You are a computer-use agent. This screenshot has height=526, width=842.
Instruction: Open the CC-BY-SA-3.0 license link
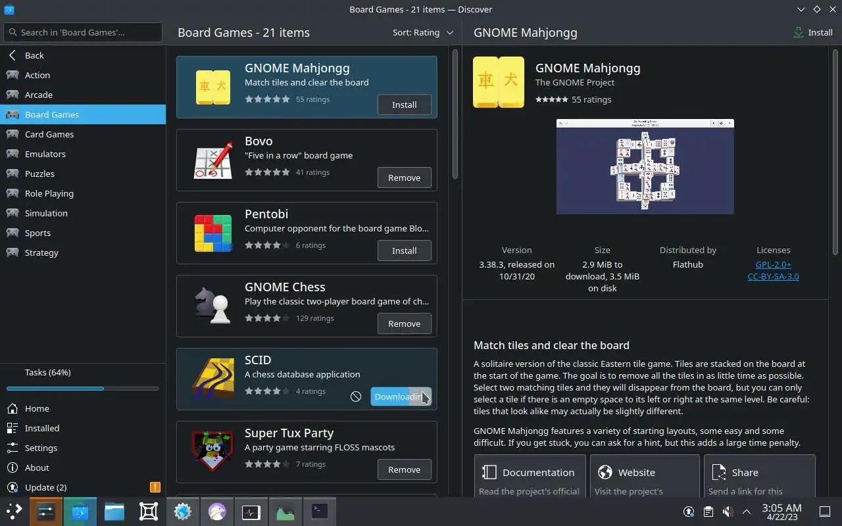click(773, 276)
